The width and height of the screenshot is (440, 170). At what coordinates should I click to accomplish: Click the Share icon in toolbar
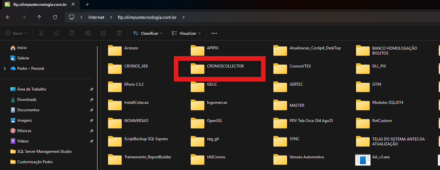click(103, 33)
